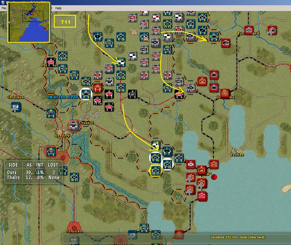The height and width of the screenshot is (245, 291).
Task: Select the blue infantry division 11 11
Action: coord(167,24)
